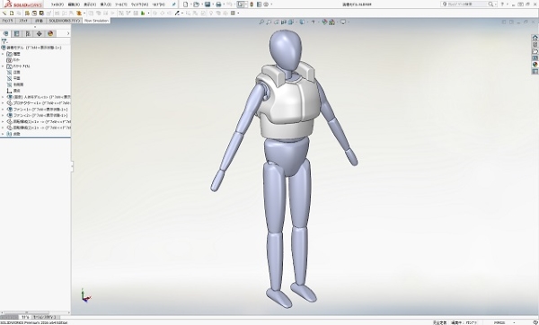Open the ツール(T) menu
This screenshot has width=539, height=325.
click(121, 4)
